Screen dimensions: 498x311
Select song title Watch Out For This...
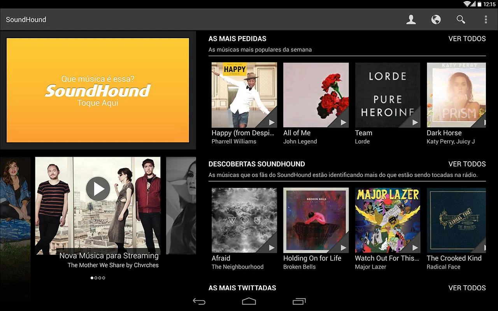click(387, 258)
